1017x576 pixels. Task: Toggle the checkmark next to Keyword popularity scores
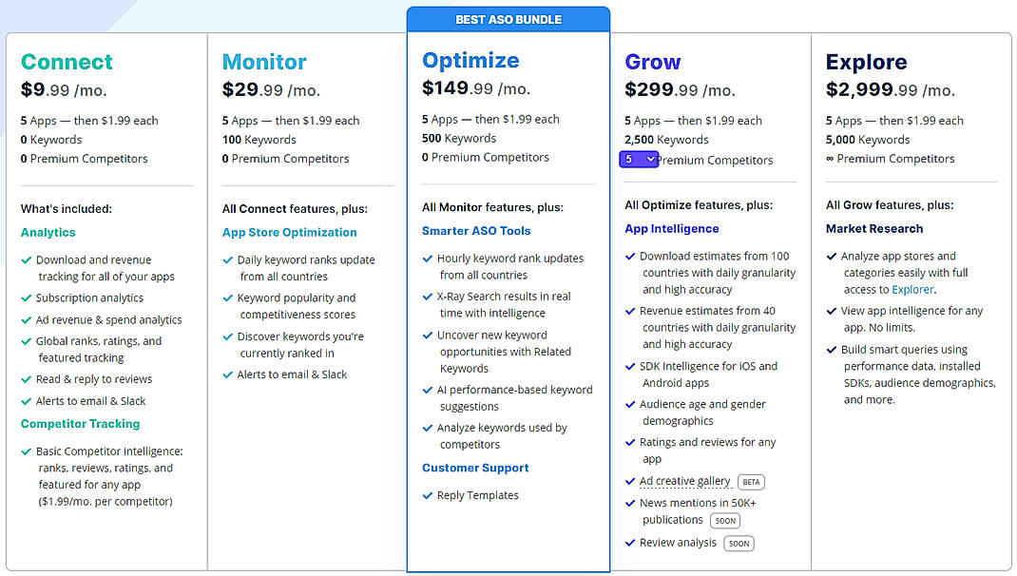[227, 297]
